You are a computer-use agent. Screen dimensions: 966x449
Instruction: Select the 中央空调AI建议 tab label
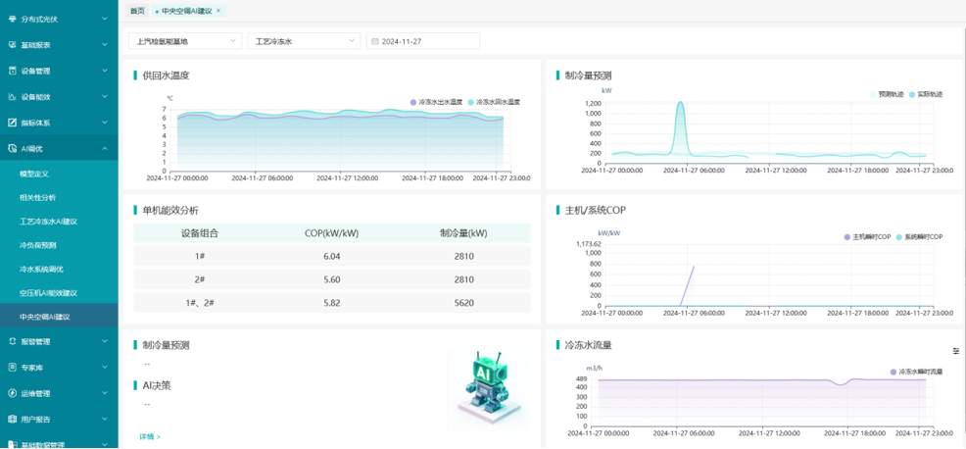[187, 11]
